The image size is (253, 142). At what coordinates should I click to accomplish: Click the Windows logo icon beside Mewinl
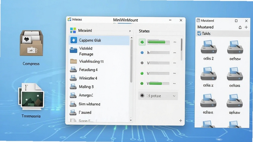coord(73,30)
